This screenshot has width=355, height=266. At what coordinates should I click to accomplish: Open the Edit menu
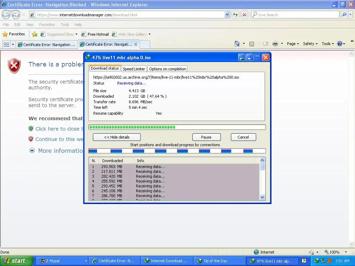pyautogui.click(x=17, y=25)
